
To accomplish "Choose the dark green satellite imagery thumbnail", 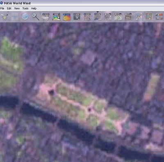I will (x=77, y=17).
